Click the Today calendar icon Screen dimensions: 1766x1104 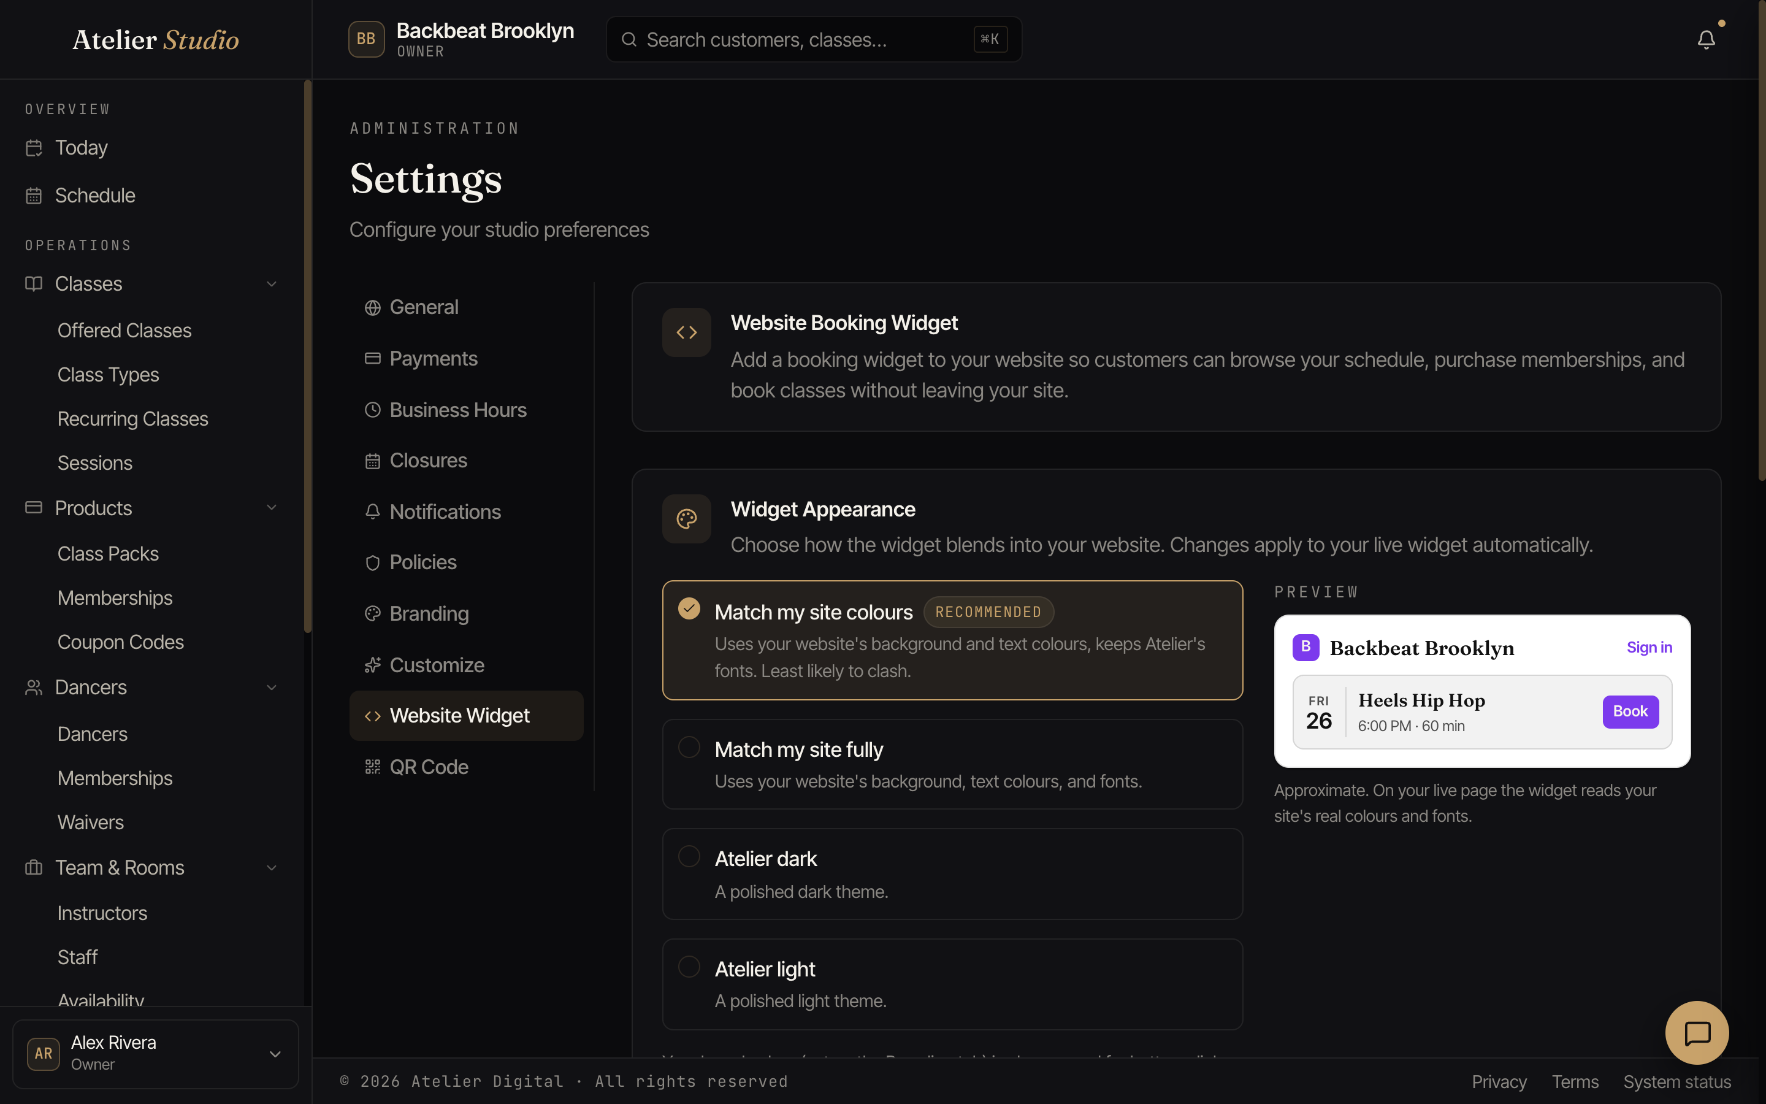[34, 148]
